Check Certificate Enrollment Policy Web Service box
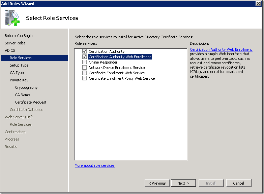This screenshot has width=264, height=194. click(x=84, y=78)
